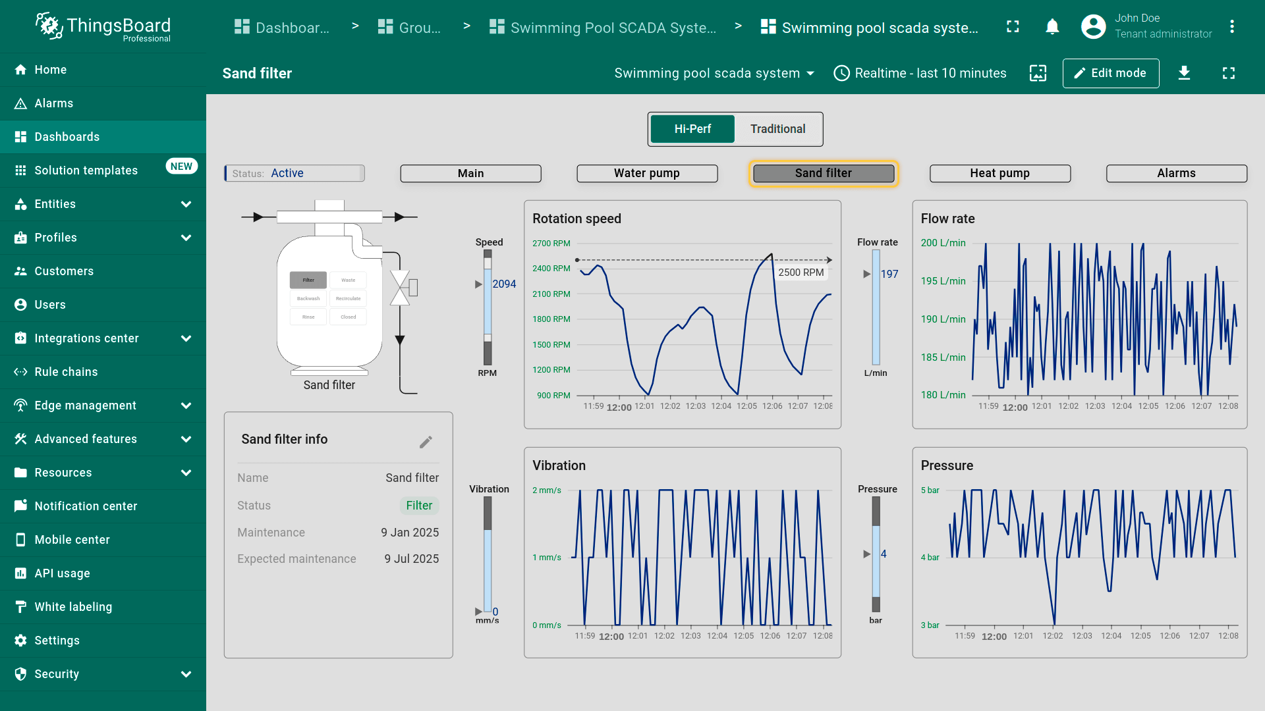Open the three-dot user menu
Screen dimensions: 1265x711
tap(1231, 27)
